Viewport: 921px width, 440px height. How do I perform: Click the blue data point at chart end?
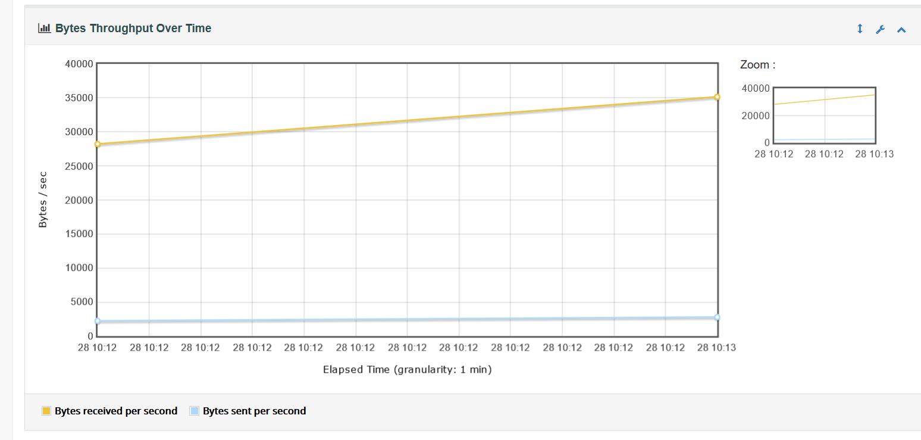717,317
